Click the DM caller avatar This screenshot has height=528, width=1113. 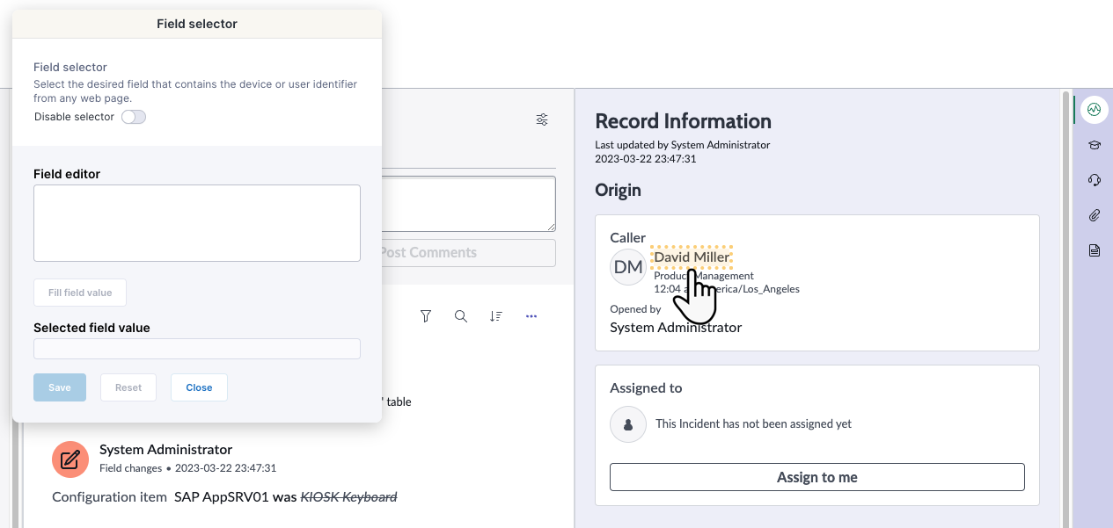coord(628,267)
